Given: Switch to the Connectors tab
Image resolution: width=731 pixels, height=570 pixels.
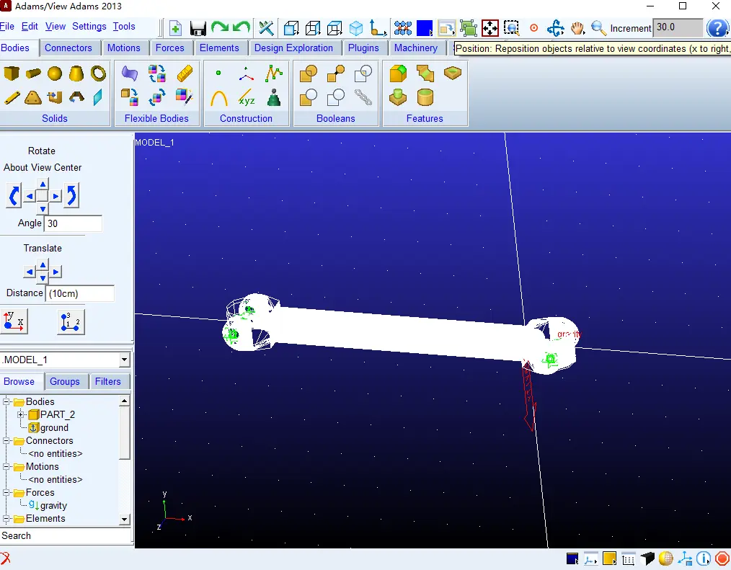Looking at the screenshot, I should (x=68, y=48).
